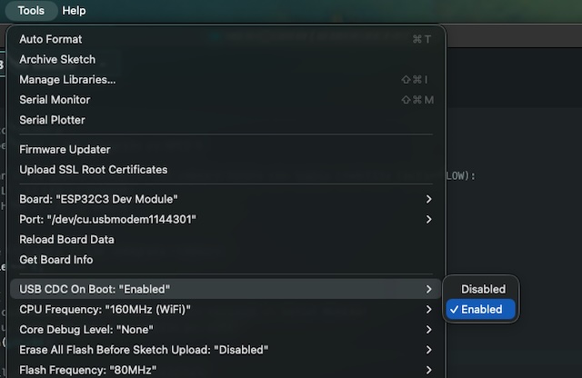
Task: Open the Serial Plotter
Action: point(52,120)
